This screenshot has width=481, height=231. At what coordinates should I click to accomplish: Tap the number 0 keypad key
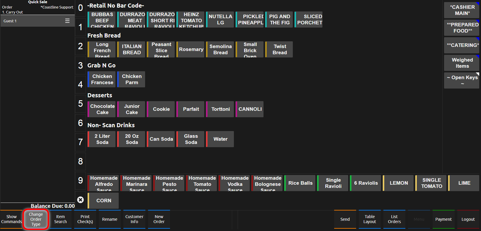(x=80, y=8)
